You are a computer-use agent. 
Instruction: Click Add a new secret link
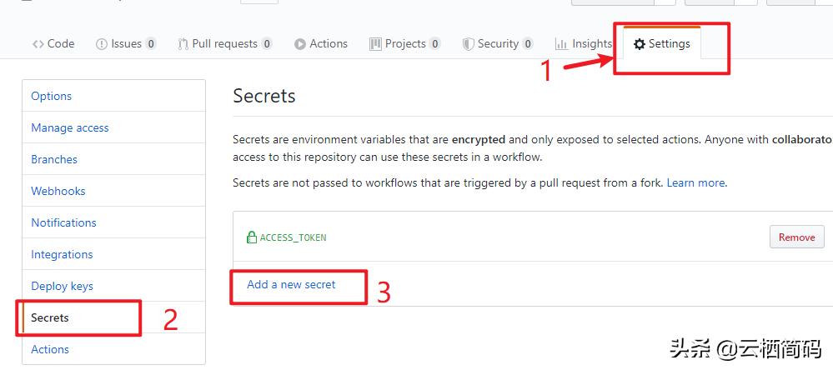pos(291,284)
